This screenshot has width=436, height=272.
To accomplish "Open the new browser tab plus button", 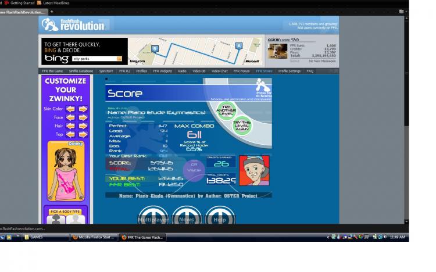I will point(52,12).
